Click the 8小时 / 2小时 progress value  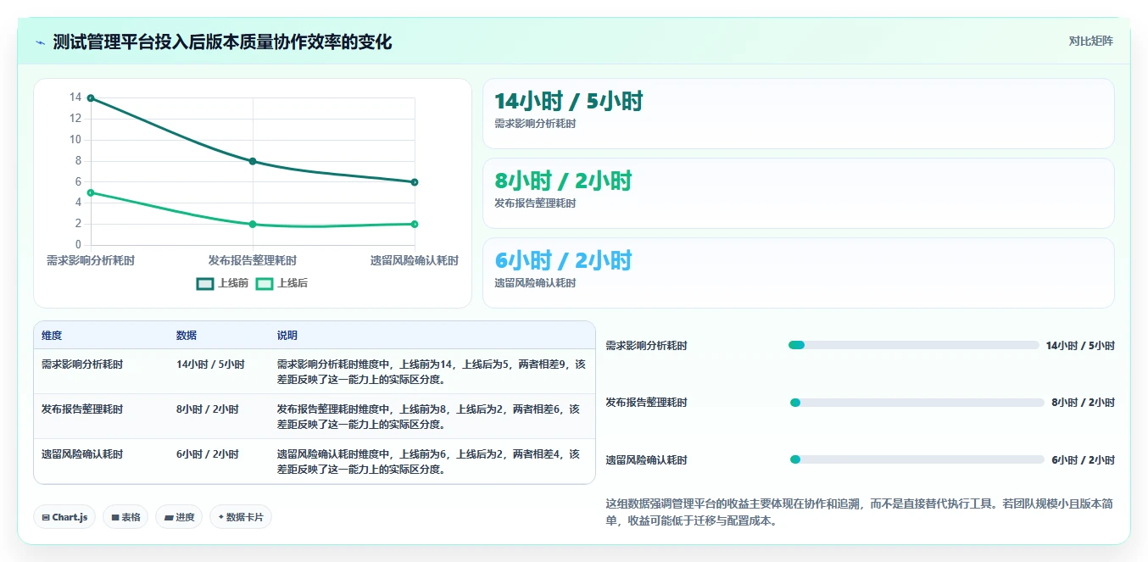[x=1083, y=403]
